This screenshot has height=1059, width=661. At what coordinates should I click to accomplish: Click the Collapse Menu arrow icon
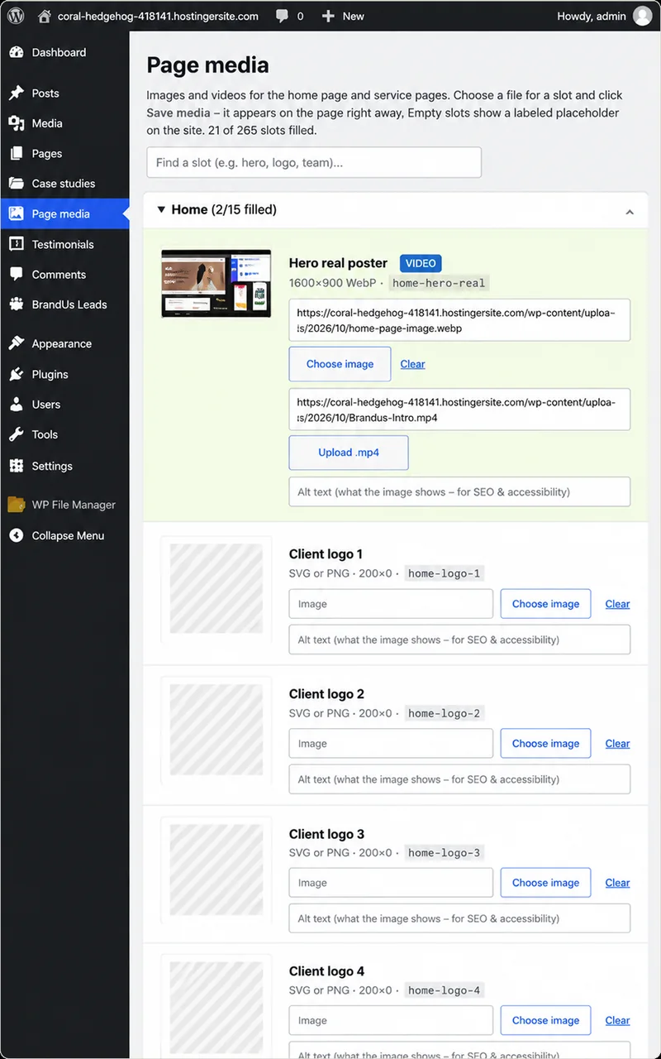pyautogui.click(x=17, y=535)
